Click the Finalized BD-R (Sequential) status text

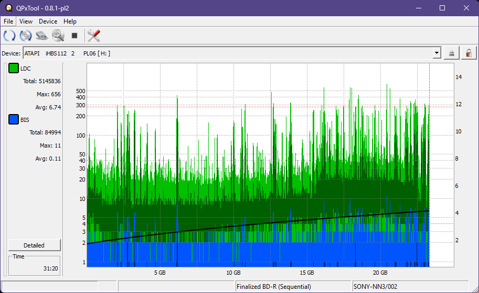[274, 287]
